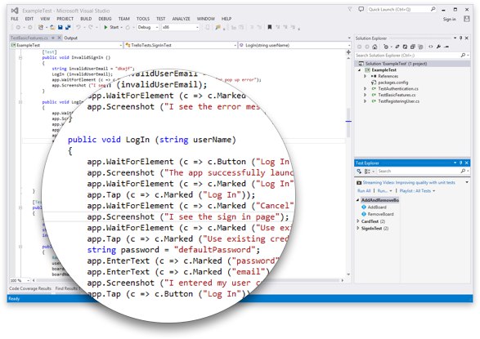
Task: Switch to the Output tab
Action: point(70,38)
